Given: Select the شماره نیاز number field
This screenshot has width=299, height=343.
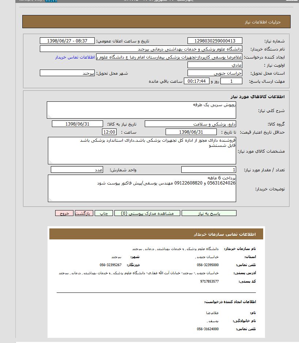Looking at the screenshot, I should 215,41.
